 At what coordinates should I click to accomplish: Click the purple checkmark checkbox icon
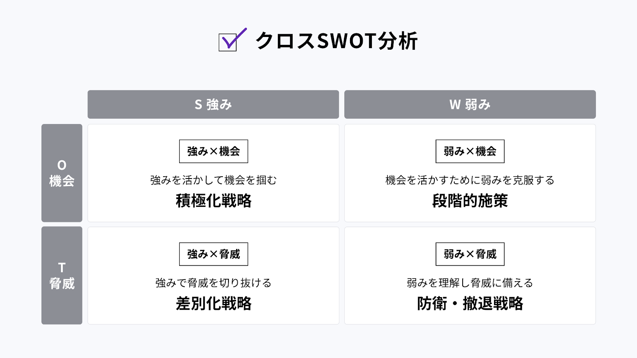[x=231, y=41]
